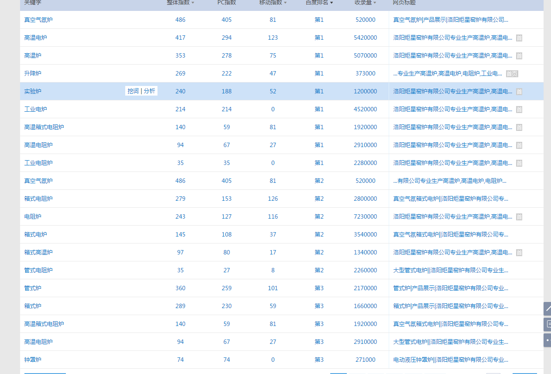Click the 首 badge in the 箱式高温炉 row
Image resolution: width=551 pixels, height=374 pixels.
point(519,253)
